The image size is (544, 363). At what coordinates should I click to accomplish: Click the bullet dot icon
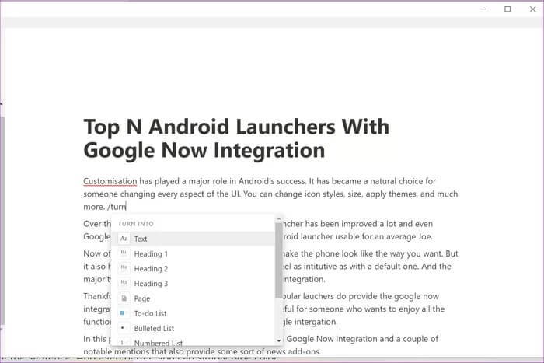(124, 328)
